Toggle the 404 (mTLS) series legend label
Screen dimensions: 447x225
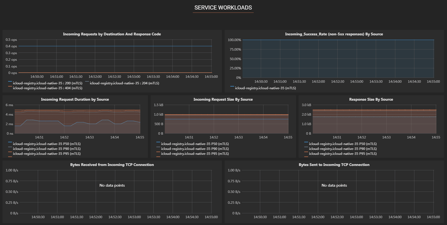pos(48,88)
